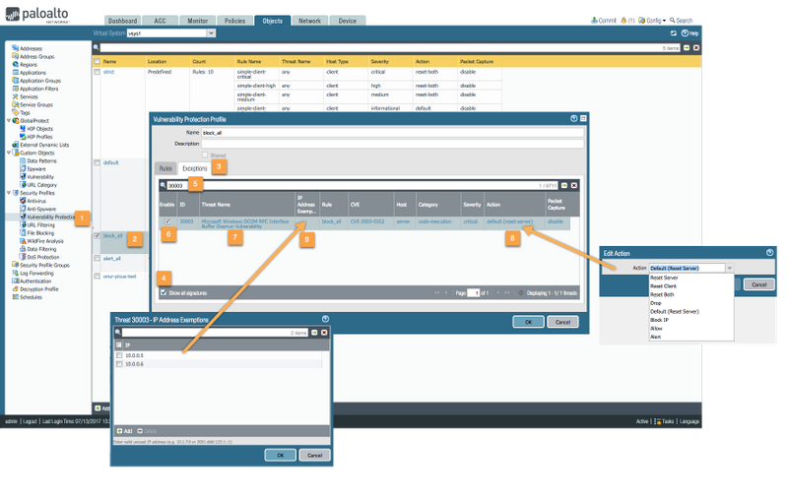
Task: Click OK in the IP Address Exemptions dialog
Action: click(x=281, y=456)
